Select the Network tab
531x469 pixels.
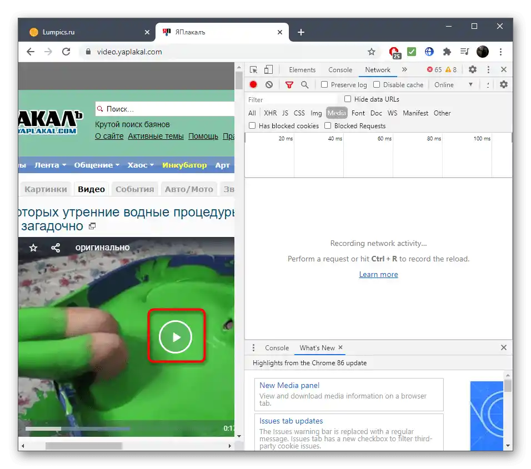coord(378,70)
